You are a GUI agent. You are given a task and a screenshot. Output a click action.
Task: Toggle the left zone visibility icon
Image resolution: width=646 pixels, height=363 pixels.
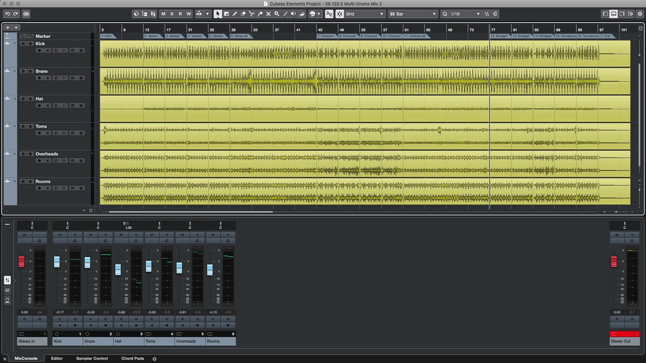pyautogui.click(x=605, y=14)
